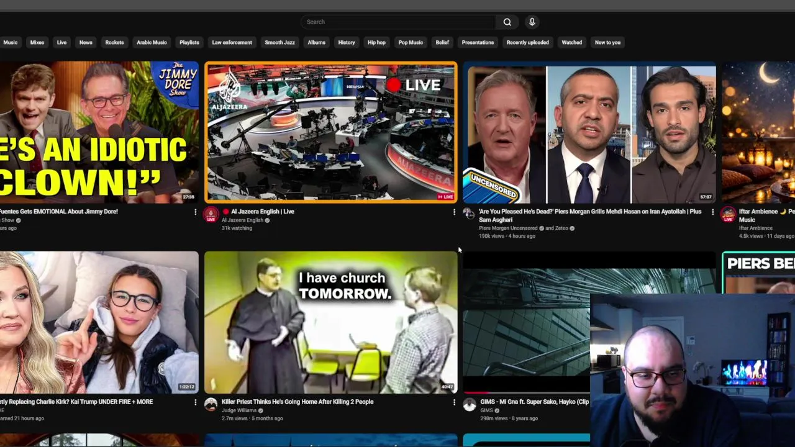Select the Arabic Music filter chip

152,42
